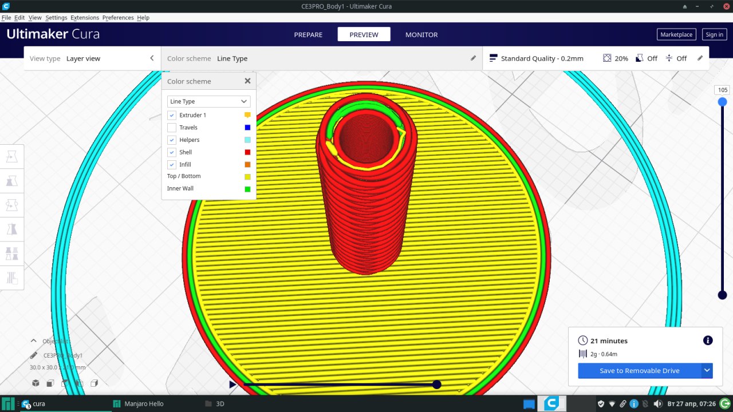Open the 3D folder taskbar window
This screenshot has width=733, height=412.
(215, 404)
